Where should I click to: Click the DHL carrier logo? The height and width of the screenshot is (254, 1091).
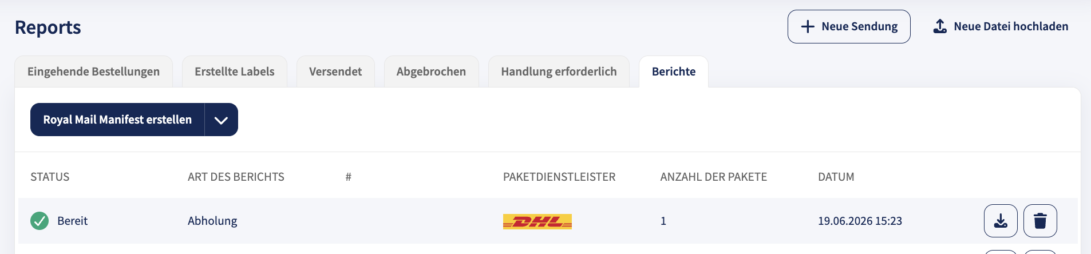point(537,221)
